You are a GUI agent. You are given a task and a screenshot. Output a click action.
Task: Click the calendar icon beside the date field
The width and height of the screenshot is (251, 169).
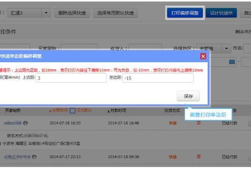coord(232,62)
